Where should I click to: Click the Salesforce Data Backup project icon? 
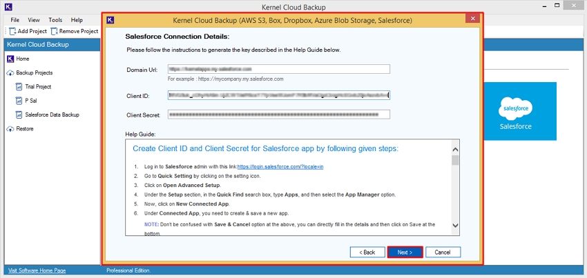[x=19, y=115]
